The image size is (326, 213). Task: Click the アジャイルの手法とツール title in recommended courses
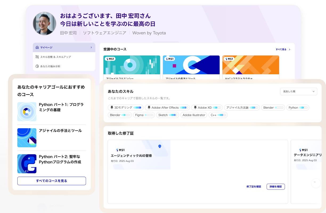60,131
